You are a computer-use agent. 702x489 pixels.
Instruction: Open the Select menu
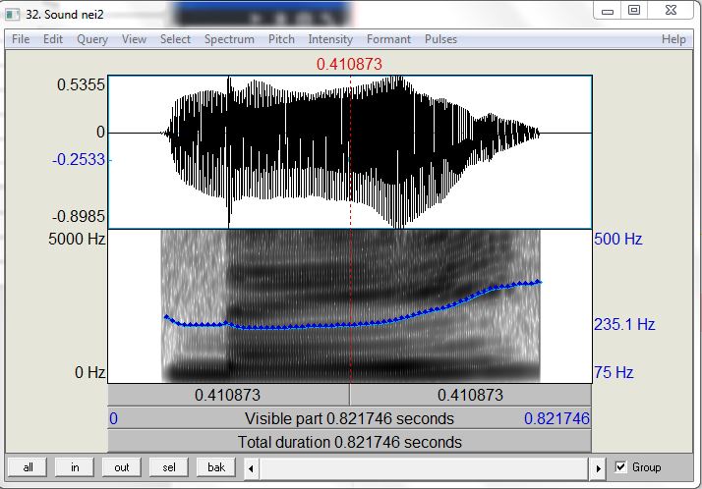click(x=175, y=39)
